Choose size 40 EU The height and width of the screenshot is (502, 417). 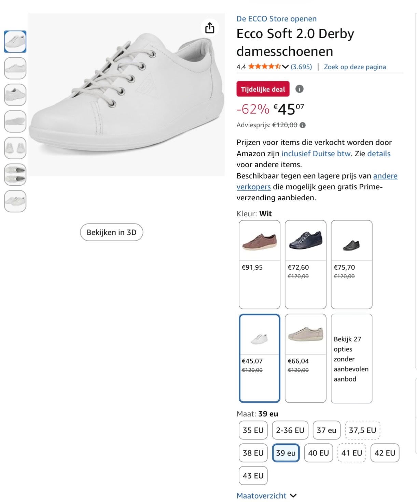point(318,453)
